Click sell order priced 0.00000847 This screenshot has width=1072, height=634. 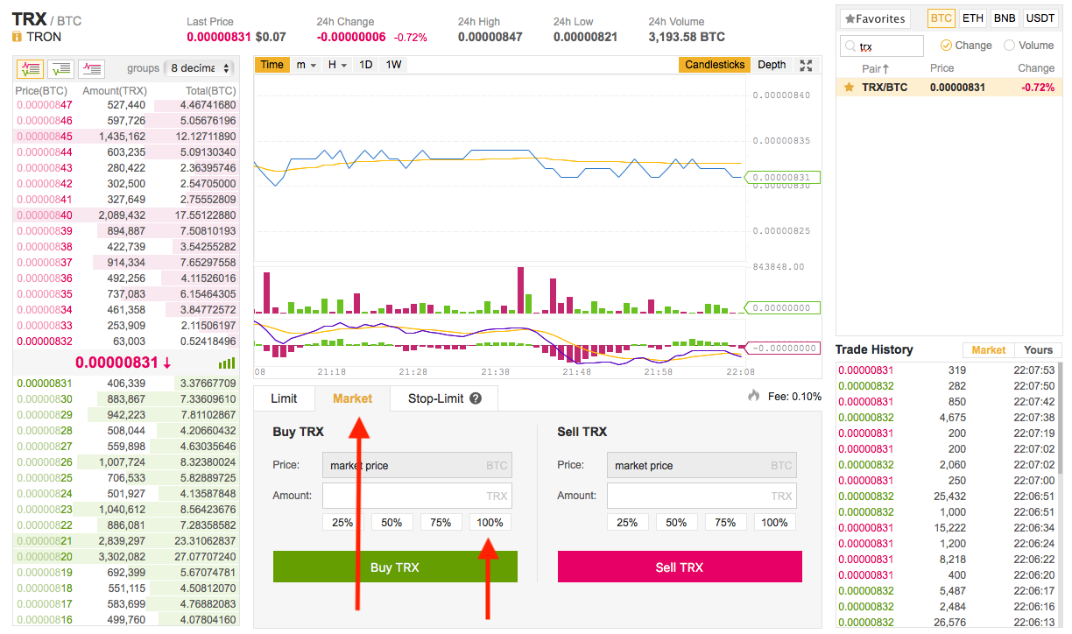126,105
